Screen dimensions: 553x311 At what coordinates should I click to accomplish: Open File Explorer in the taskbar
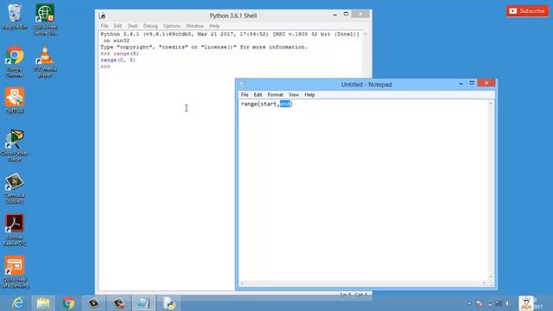(x=43, y=303)
